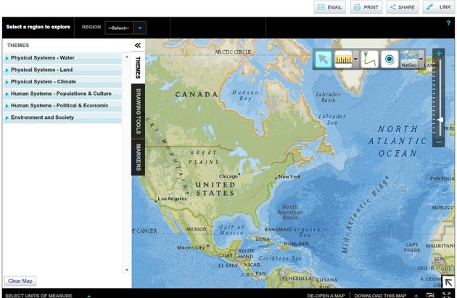Viewport: 457px width, 298px height.
Task: Click the Share icon
Action: pos(393,7)
